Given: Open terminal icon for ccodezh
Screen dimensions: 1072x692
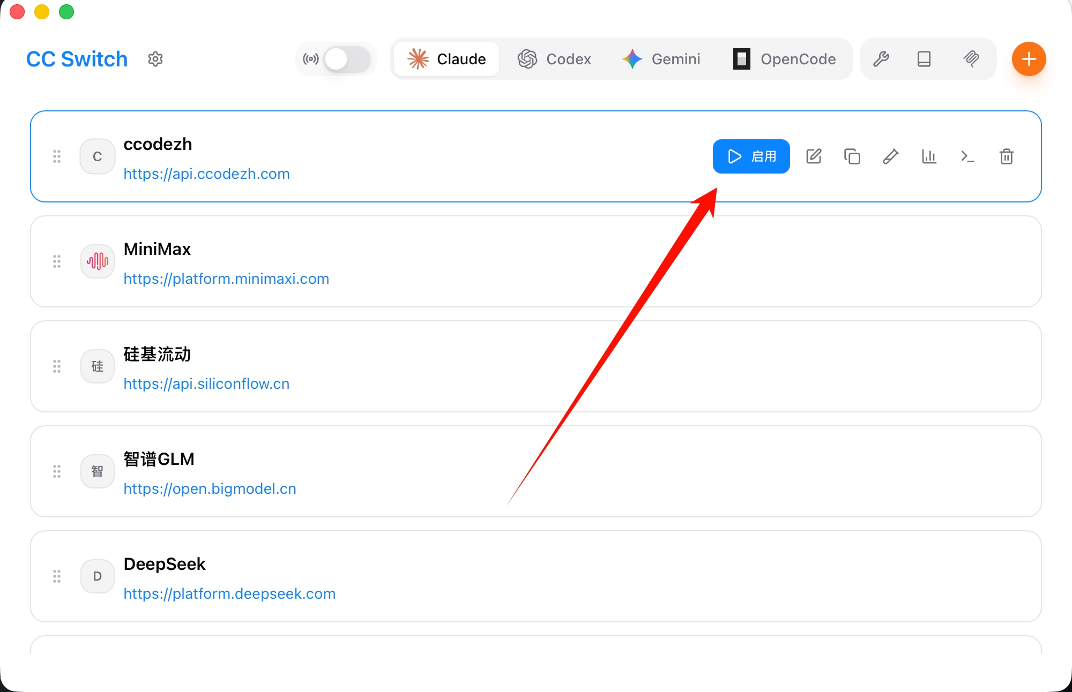Looking at the screenshot, I should 967,156.
